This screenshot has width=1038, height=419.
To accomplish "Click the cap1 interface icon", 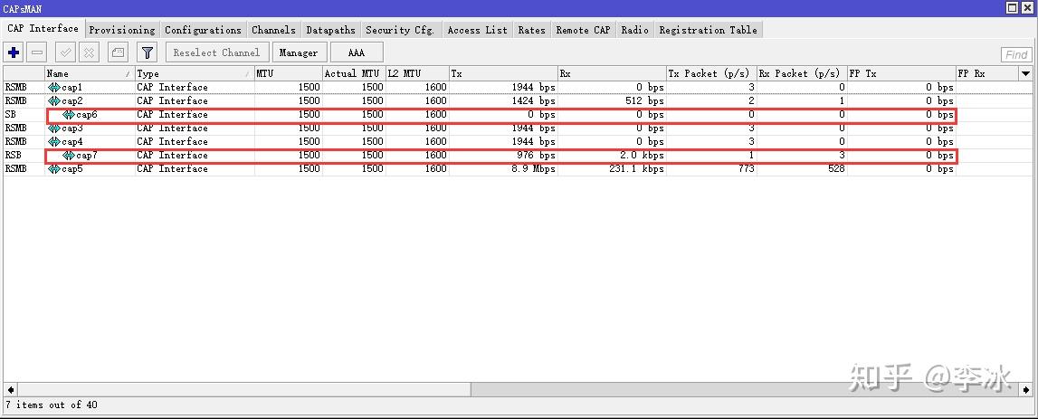I will click(x=53, y=88).
